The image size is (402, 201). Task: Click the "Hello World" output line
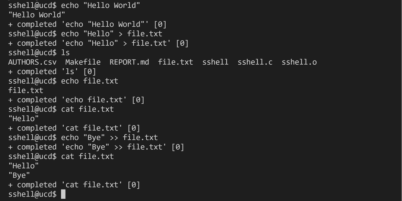(x=36, y=15)
